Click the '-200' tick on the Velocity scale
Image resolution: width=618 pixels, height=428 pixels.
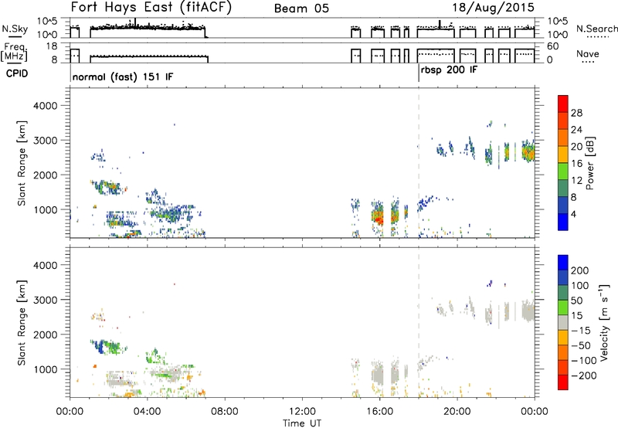tap(584, 376)
